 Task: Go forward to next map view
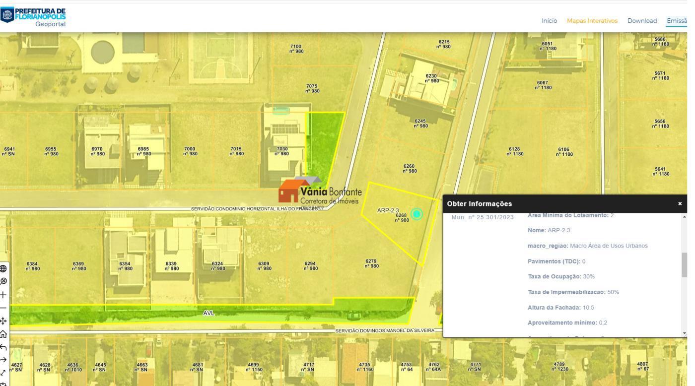click(x=3, y=360)
